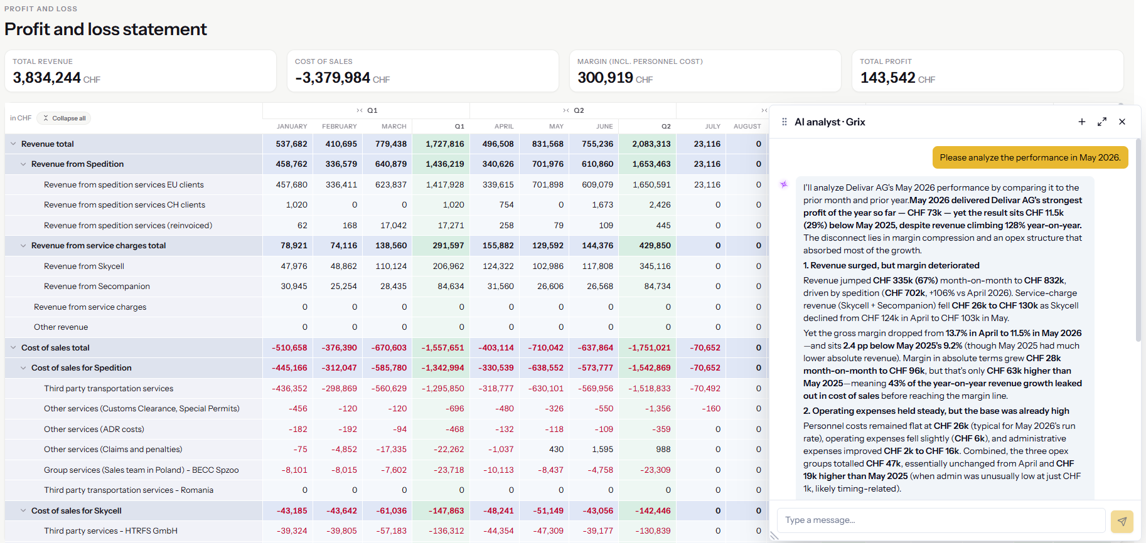Click the Q2 subtotal column header
The width and height of the screenshot is (1146, 543).
666,126
